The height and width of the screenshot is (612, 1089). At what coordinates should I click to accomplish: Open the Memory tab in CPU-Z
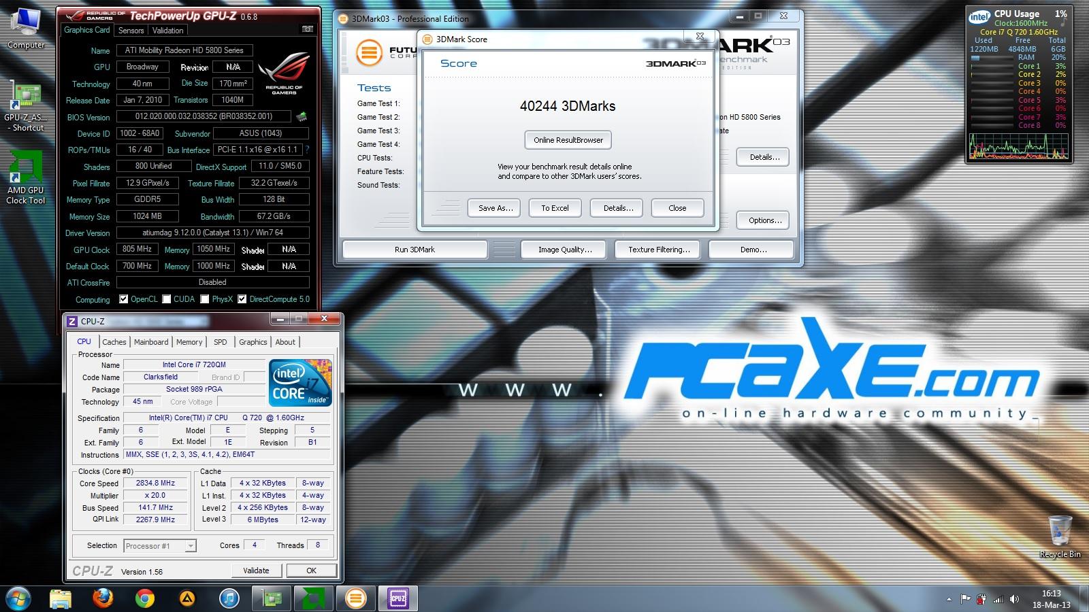189,342
